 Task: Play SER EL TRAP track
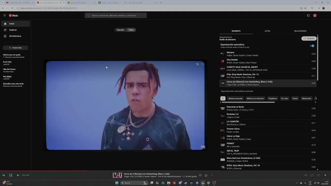(x=268, y=152)
